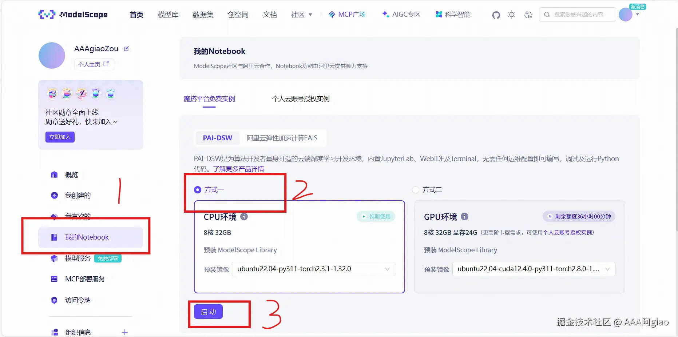Screen dimensions: 678x337
Task: Open 组织信息 in the sidebar
Action: click(x=78, y=332)
